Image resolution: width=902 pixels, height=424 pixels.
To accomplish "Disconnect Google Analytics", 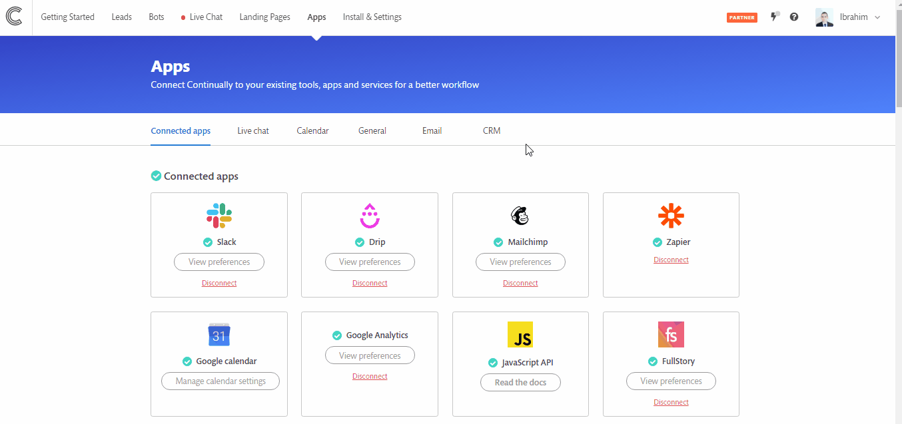I will [x=370, y=377].
